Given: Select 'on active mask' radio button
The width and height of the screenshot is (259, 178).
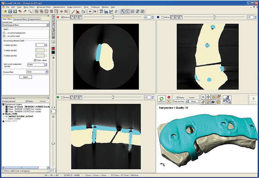Looking at the screenshot, I should [x=4, y=36].
